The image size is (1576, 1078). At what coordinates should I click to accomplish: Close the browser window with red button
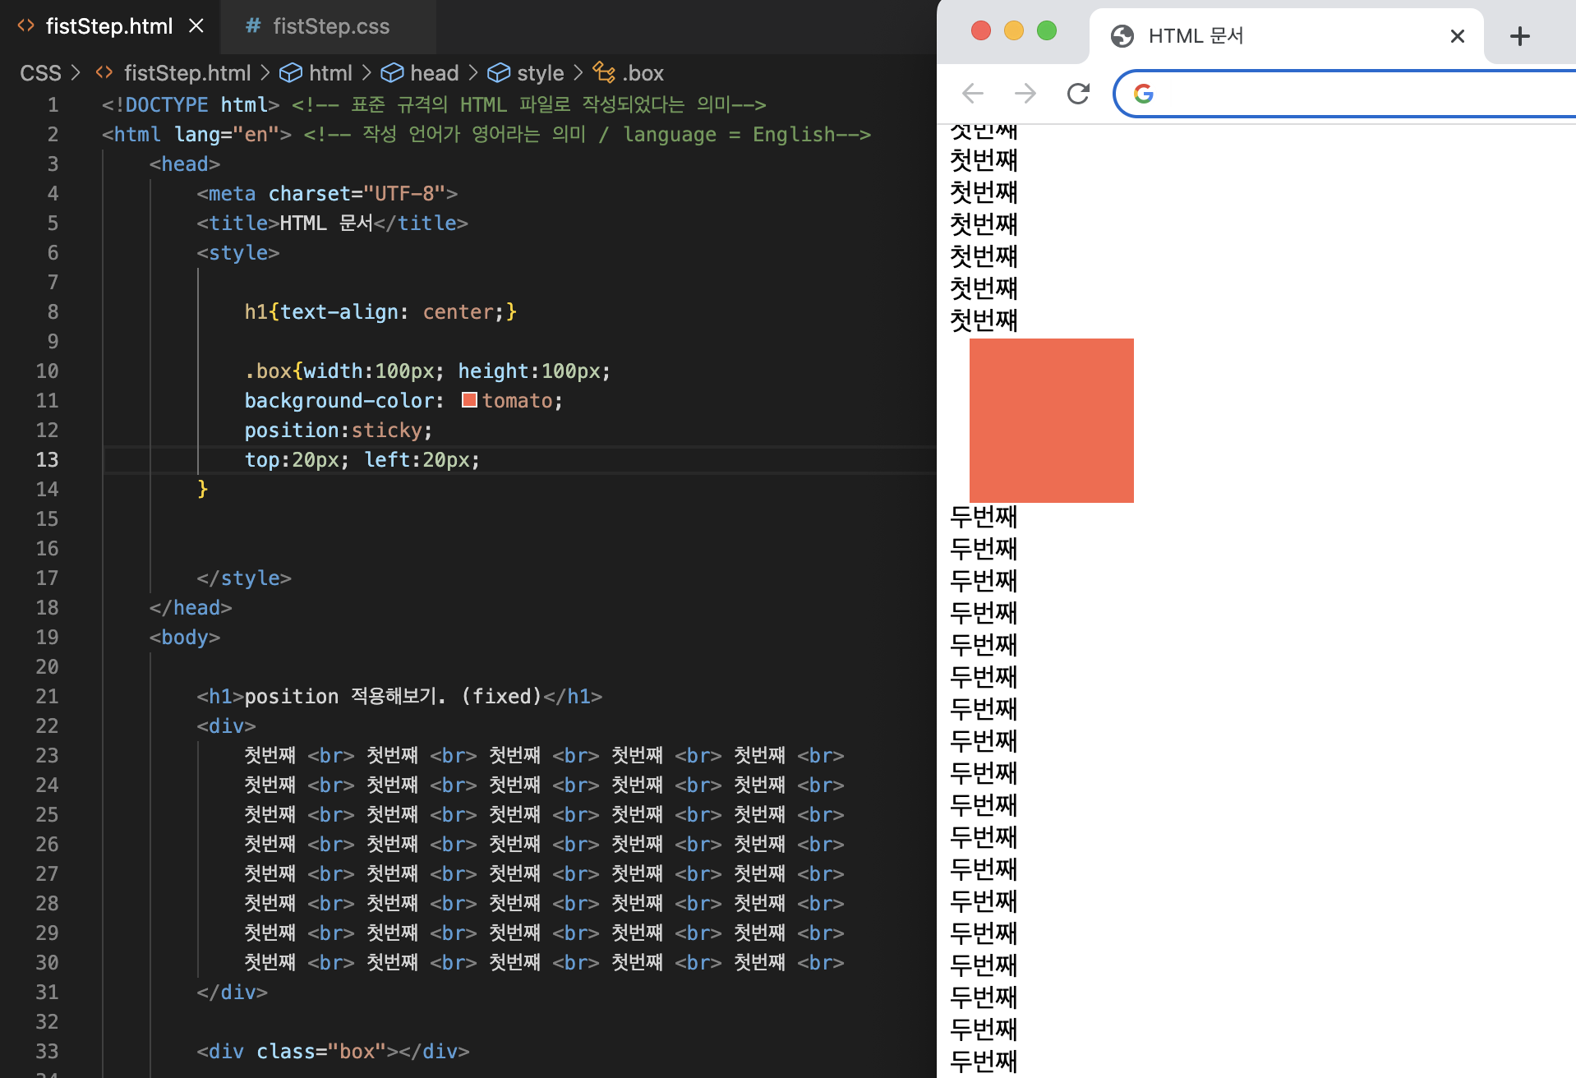(981, 31)
